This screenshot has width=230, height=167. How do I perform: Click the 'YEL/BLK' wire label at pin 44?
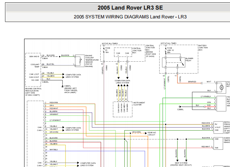pyautogui.click(x=50, y=73)
